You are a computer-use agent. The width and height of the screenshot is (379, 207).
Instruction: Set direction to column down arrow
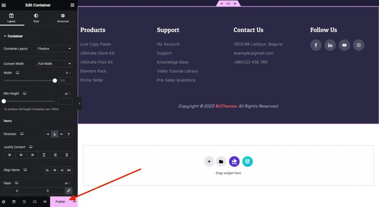55,134
